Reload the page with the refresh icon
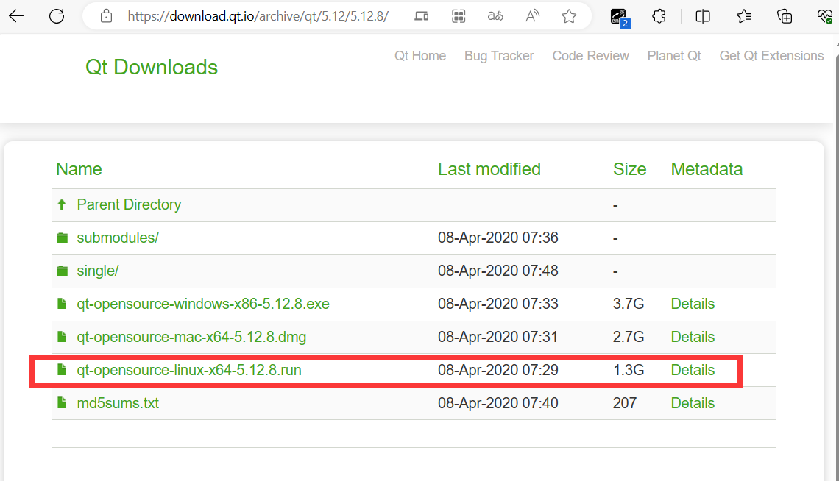 click(57, 16)
